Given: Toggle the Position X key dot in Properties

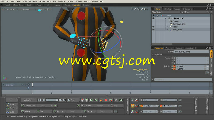Looking at the screenshot, I should point(174,58).
